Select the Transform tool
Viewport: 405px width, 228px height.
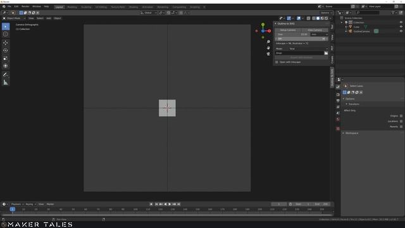(6, 66)
